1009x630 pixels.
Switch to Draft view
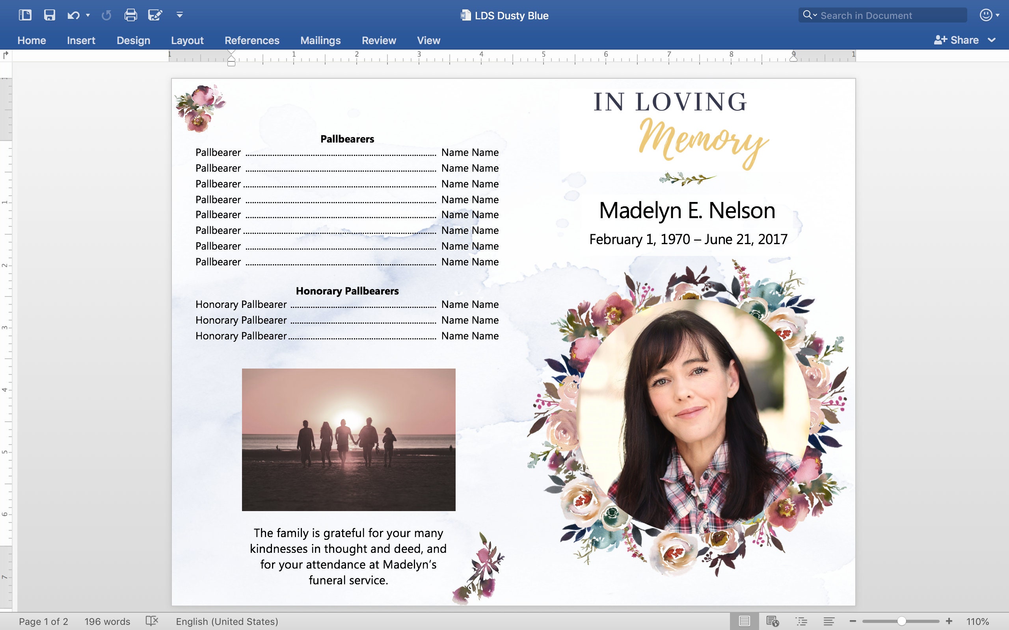coord(829,621)
